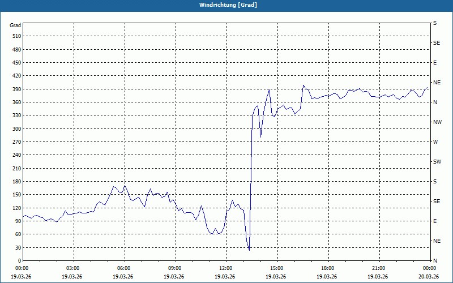Click the 90 degree y-axis label

[x=17, y=221]
